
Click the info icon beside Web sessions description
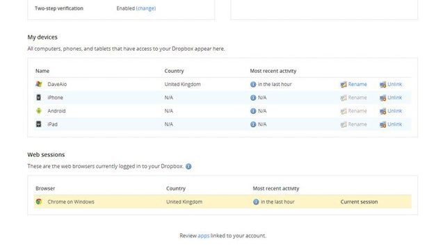pyautogui.click(x=188, y=167)
